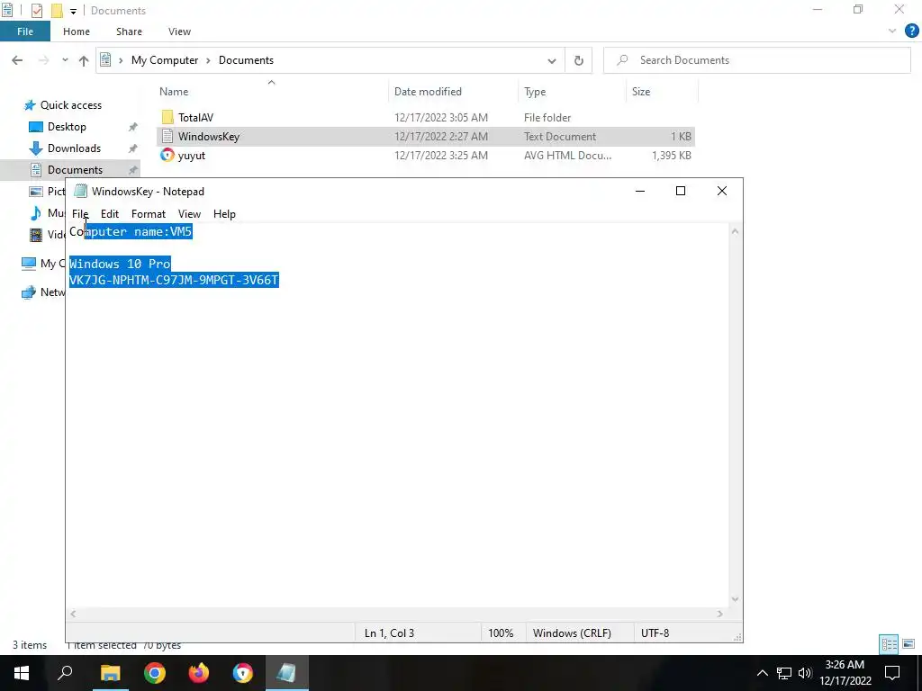Show hidden system tray icons

coord(762,673)
